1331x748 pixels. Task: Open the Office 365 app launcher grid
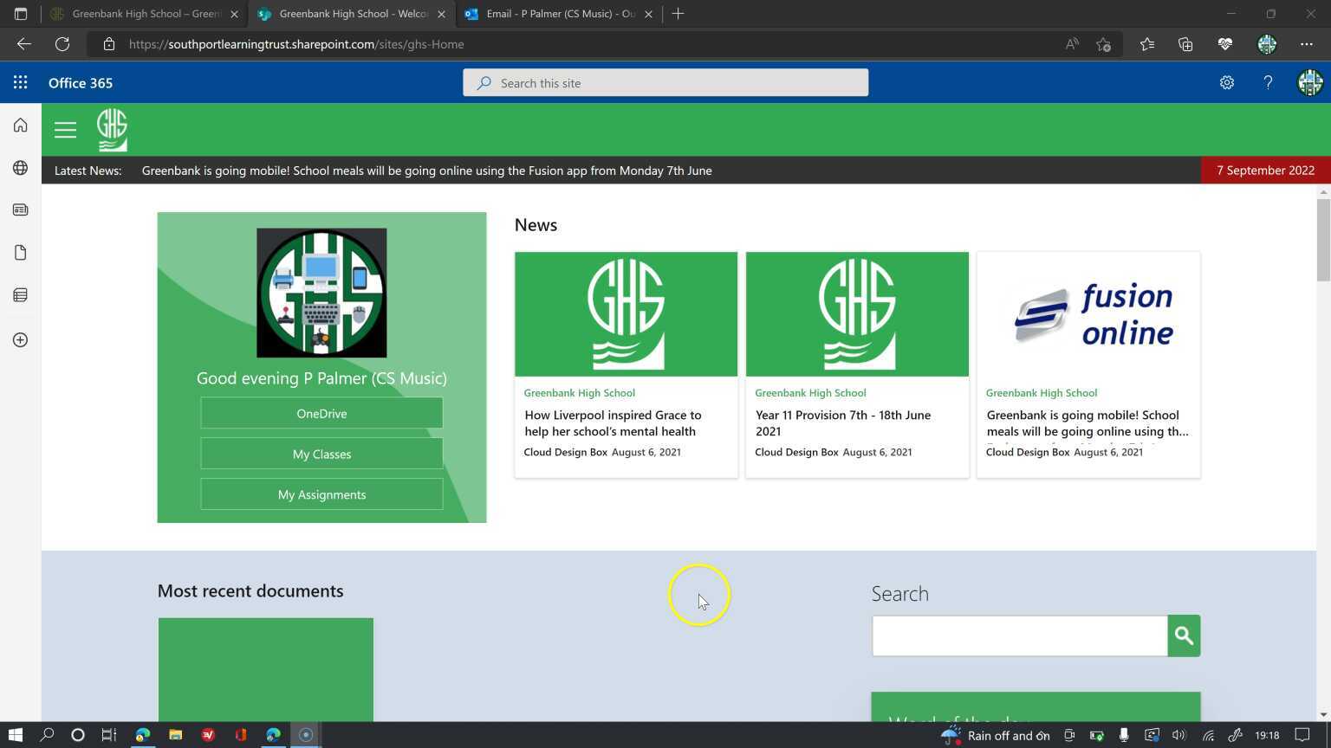20,82
